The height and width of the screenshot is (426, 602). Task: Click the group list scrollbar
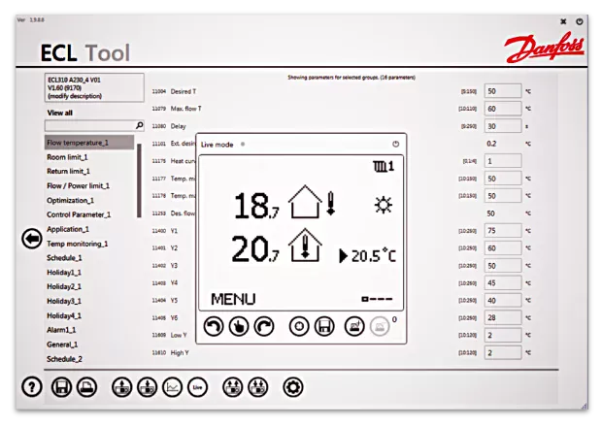click(x=139, y=180)
